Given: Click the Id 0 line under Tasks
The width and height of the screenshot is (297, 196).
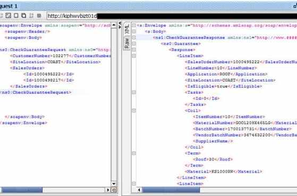Looking at the screenshot, I should click(x=206, y=99).
